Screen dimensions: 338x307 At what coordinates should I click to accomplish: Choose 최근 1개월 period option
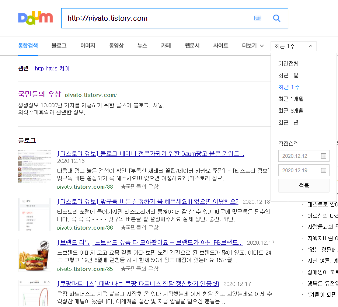[x=291, y=99]
